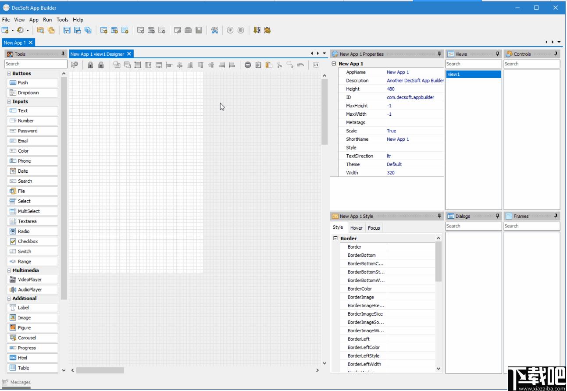Click the remove view toolbar icon
The height and width of the screenshot is (391, 567).
[141, 30]
